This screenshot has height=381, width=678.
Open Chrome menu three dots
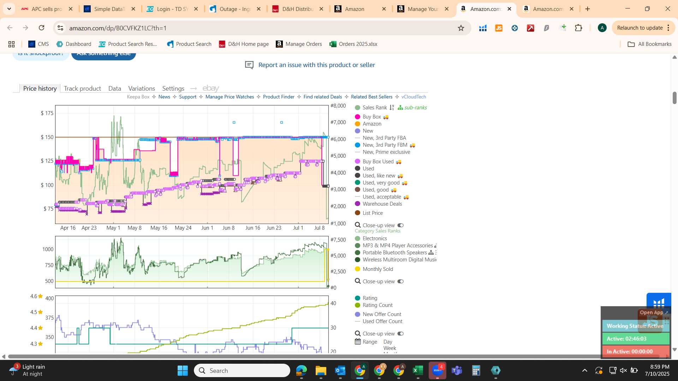(668, 28)
